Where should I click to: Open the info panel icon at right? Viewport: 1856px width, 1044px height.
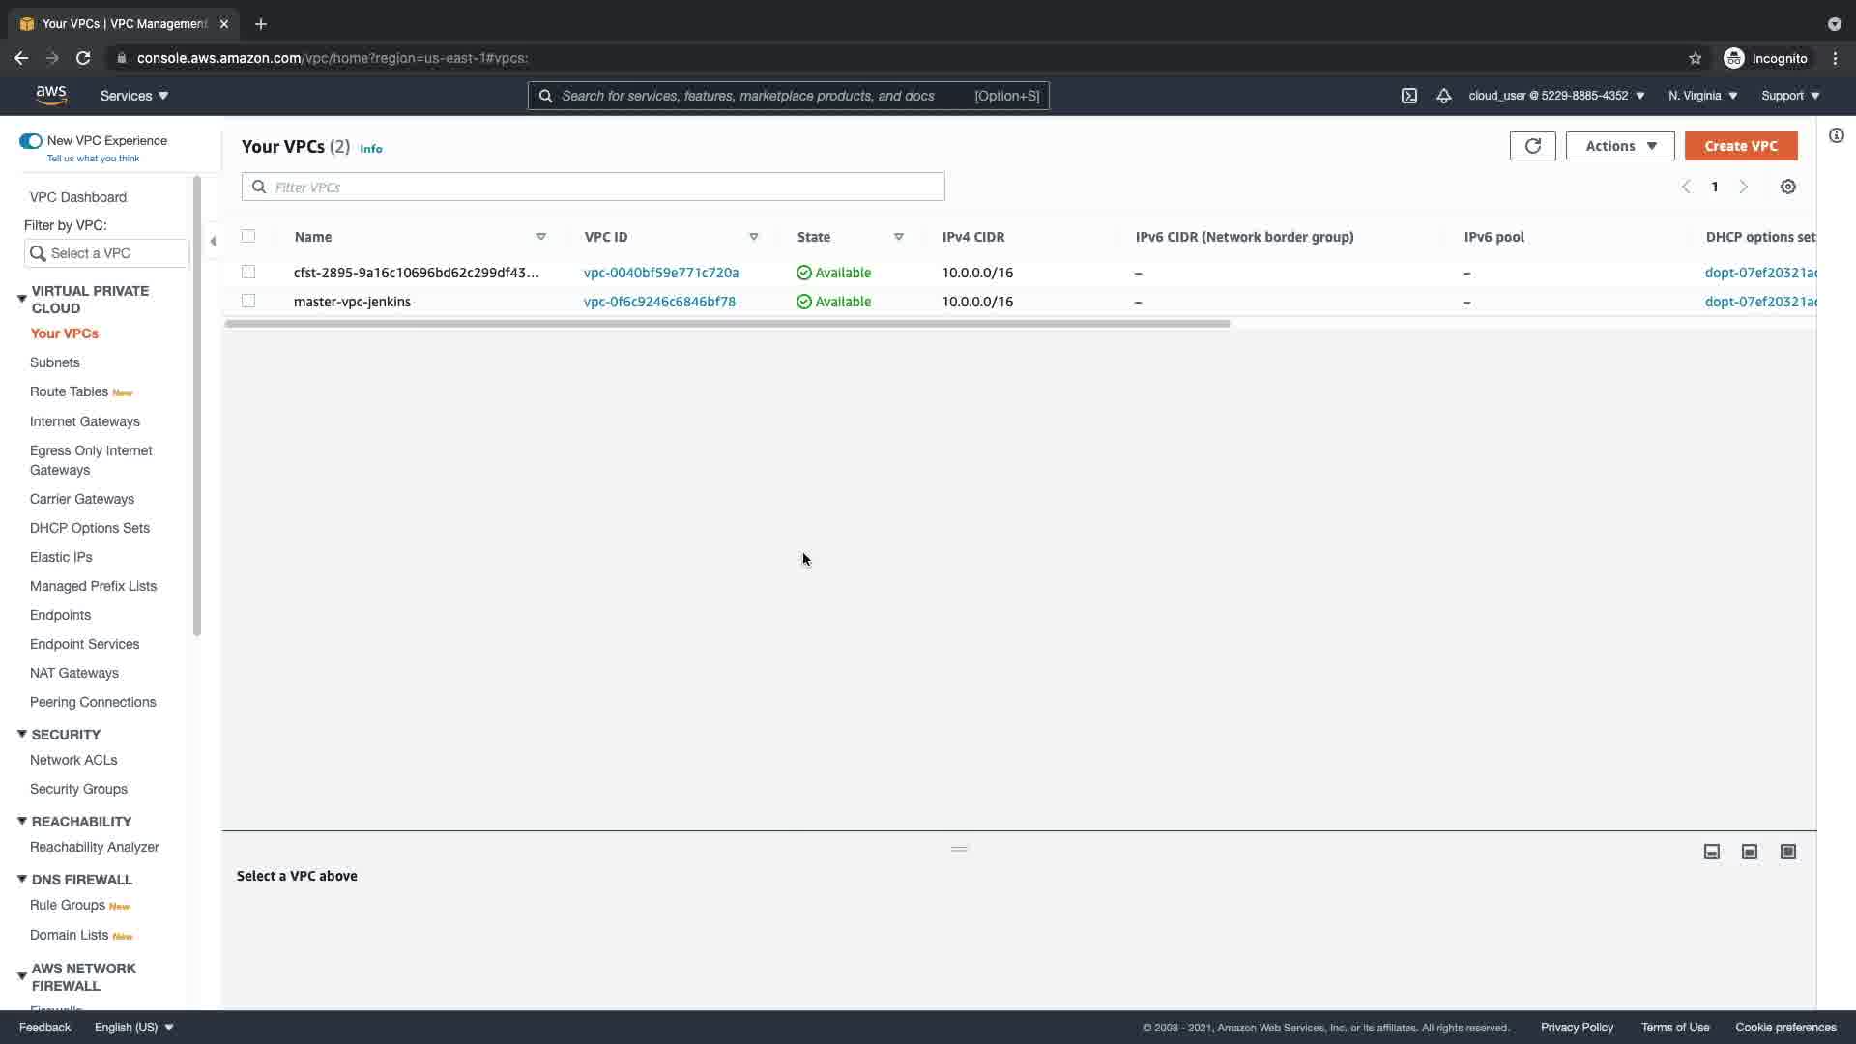[1836, 136]
